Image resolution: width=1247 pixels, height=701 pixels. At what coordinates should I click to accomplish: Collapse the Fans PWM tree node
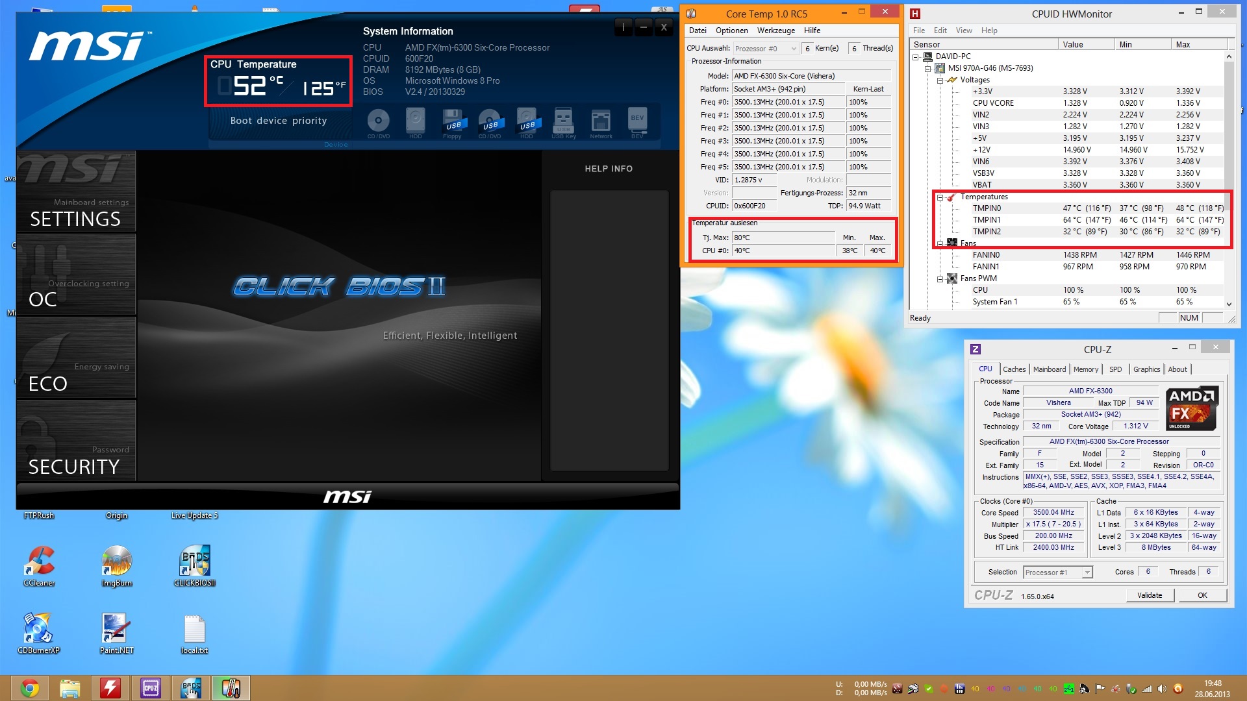pos(940,279)
